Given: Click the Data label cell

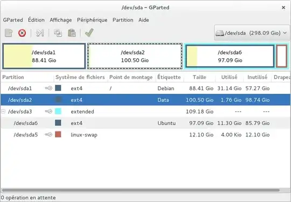Looking at the screenshot, I should click(x=163, y=100).
